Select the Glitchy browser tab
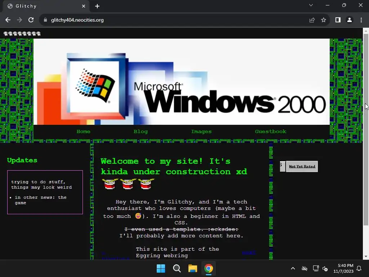This screenshot has height=277, width=369. (x=46, y=6)
